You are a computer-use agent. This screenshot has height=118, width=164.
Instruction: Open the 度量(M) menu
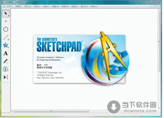(56, 6)
